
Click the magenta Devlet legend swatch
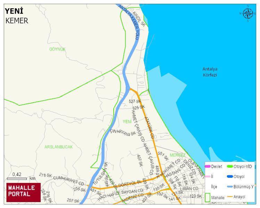208,166
